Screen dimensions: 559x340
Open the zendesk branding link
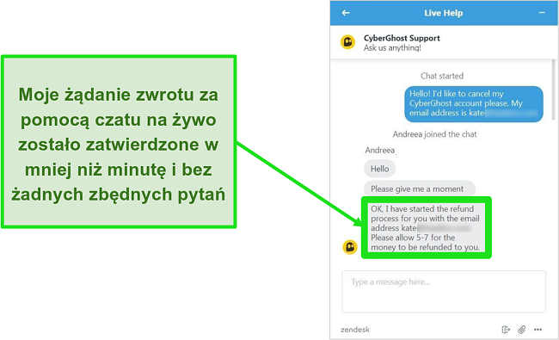tap(354, 330)
